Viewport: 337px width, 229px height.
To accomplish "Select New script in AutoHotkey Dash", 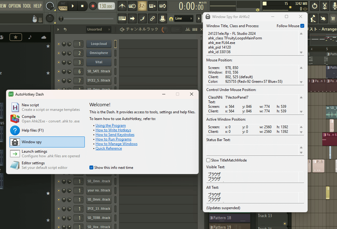I will tap(47, 107).
